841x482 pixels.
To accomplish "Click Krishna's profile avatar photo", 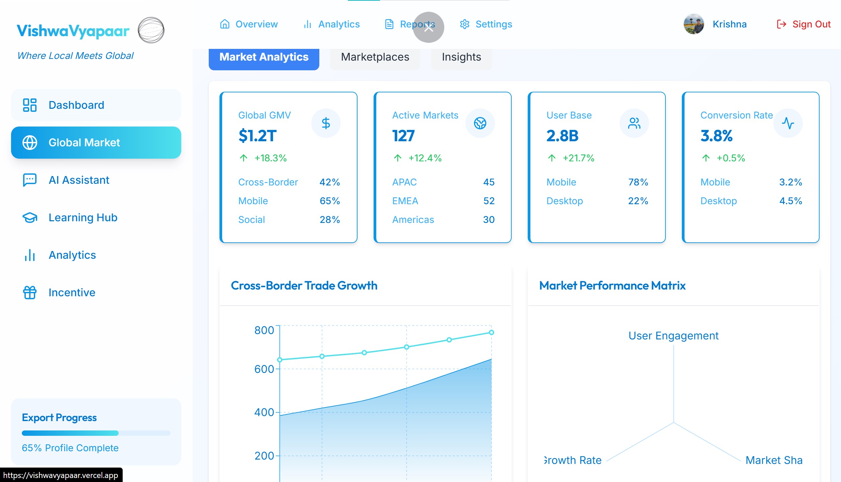I will click(x=693, y=24).
